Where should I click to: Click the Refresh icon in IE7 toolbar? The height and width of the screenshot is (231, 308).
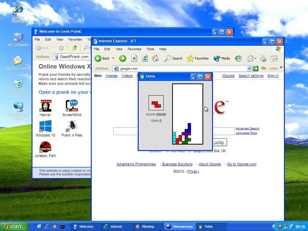145,58
